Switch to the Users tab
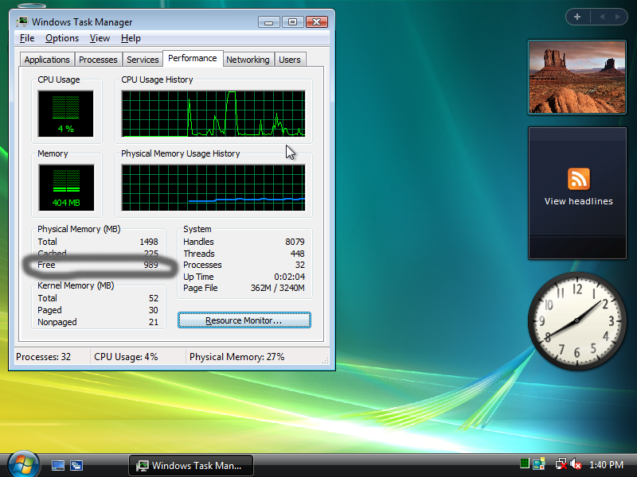The width and height of the screenshot is (637, 477). tap(290, 60)
